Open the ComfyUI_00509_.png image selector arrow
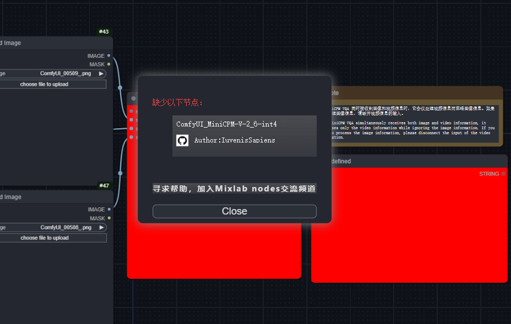511x324 pixels. 101,73
